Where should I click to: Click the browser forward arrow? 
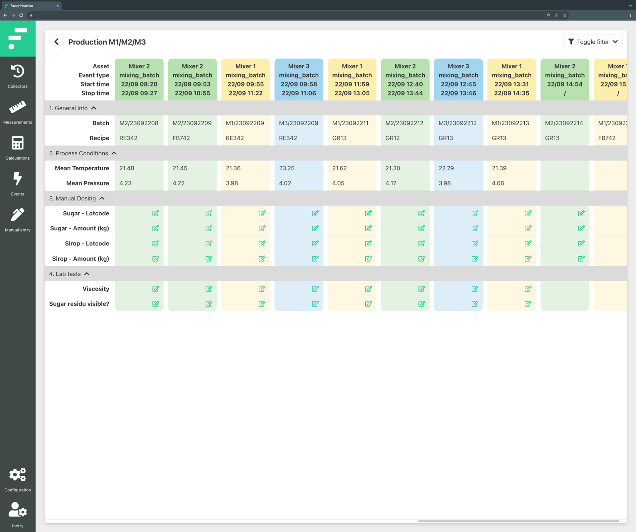pos(13,15)
